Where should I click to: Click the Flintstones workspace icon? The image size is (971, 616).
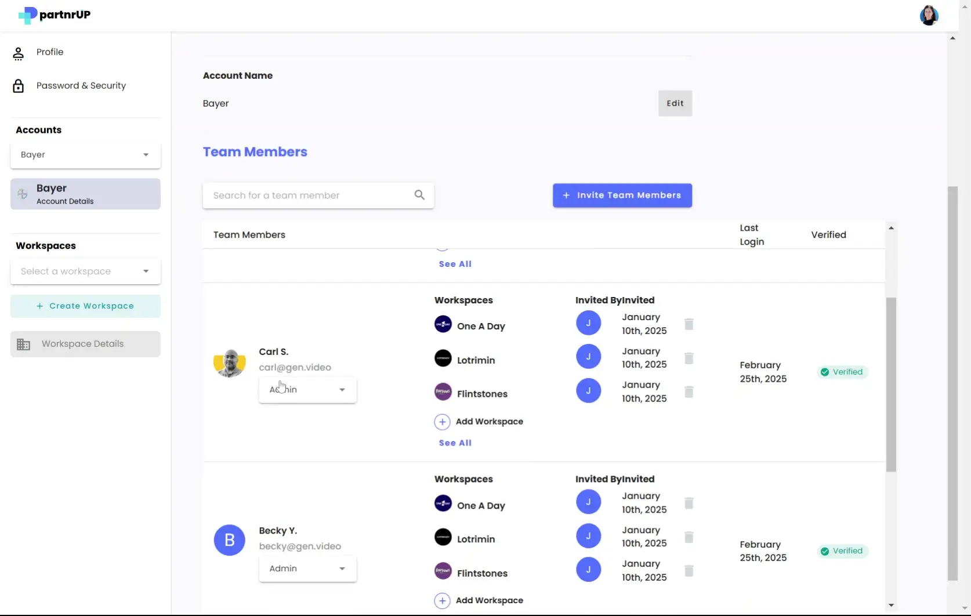coord(443,393)
